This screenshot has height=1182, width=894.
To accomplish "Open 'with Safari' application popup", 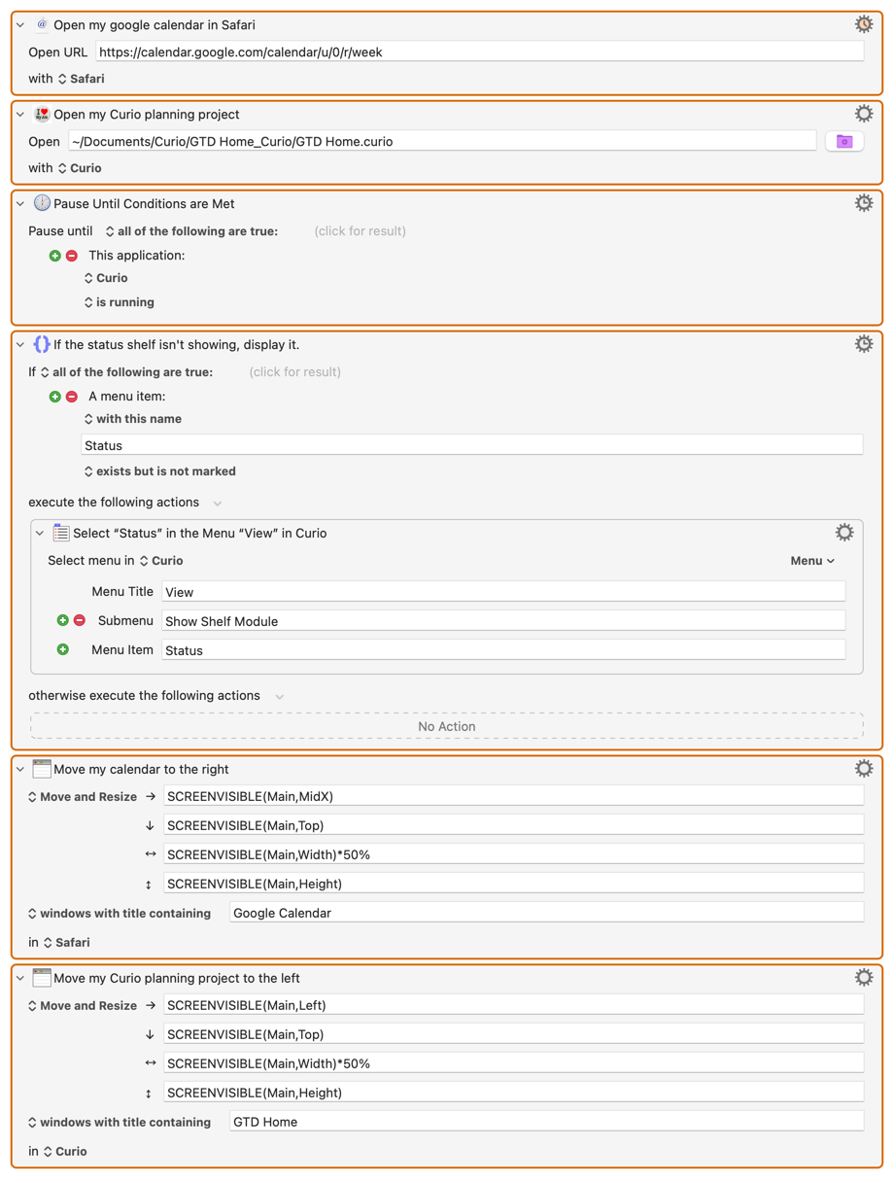I will click(82, 79).
